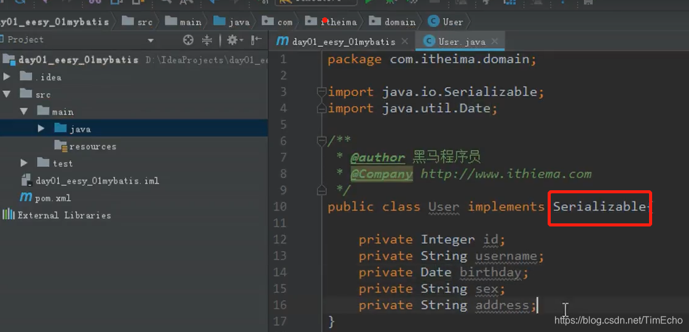Click Serializable on line 10

pos(599,207)
